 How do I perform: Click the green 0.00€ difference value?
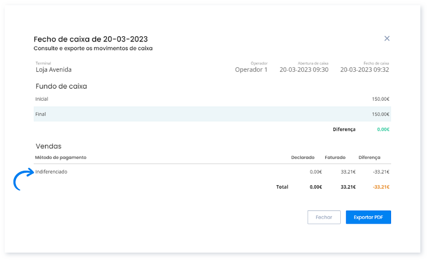click(383, 129)
